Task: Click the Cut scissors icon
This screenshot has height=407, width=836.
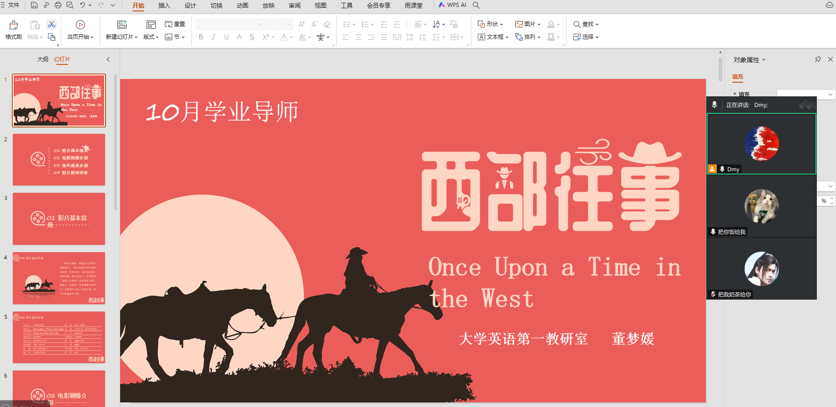Action: [x=52, y=24]
